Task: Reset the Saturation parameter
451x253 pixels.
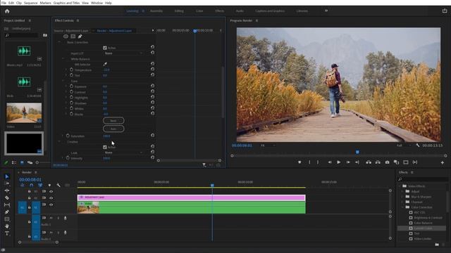Action: (x=152, y=136)
